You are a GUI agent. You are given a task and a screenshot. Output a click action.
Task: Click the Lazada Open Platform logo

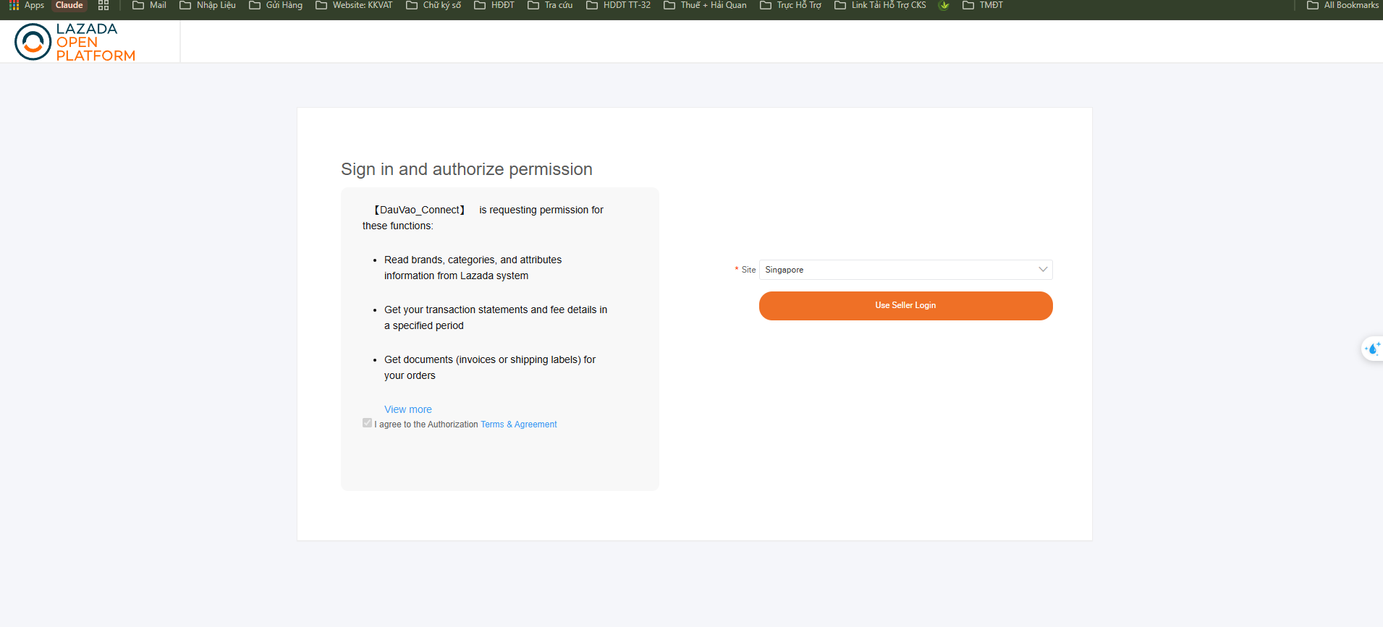point(75,42)
